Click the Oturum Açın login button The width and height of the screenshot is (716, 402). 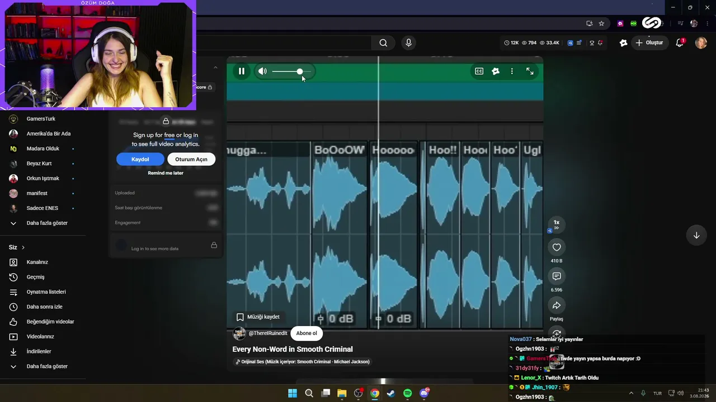(x=191, y=159)
